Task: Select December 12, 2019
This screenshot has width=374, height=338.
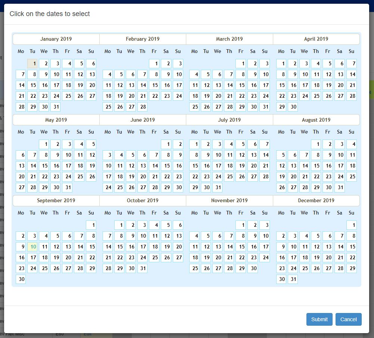Action: [316, 247]
